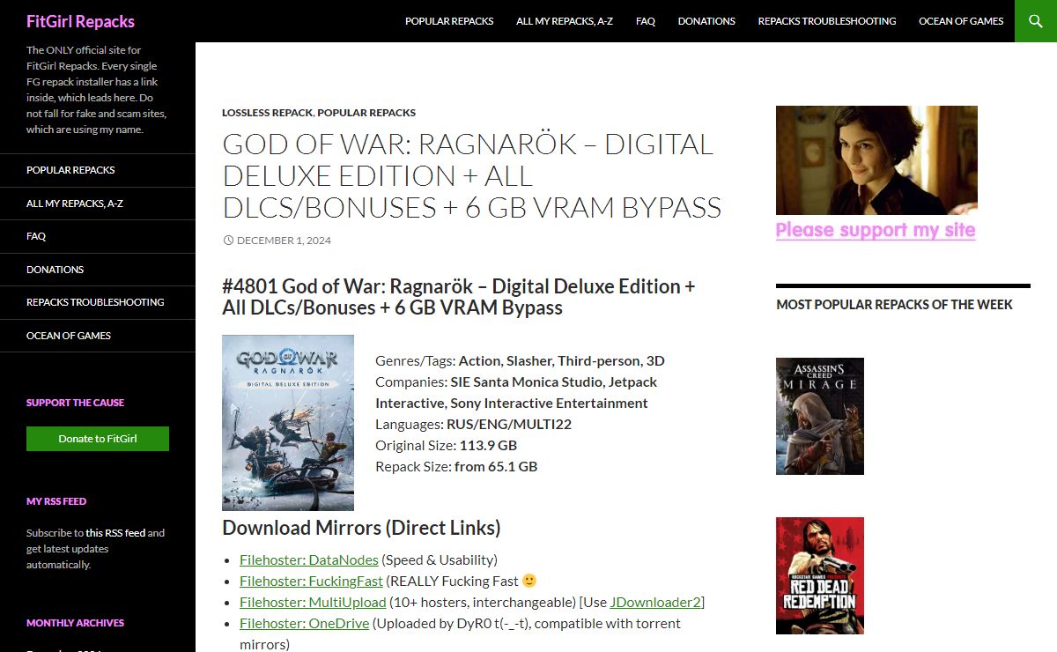Screen dimensions: 1057x652
Task: Click the December 1, 2024 post date
Action: pos(284,241)
